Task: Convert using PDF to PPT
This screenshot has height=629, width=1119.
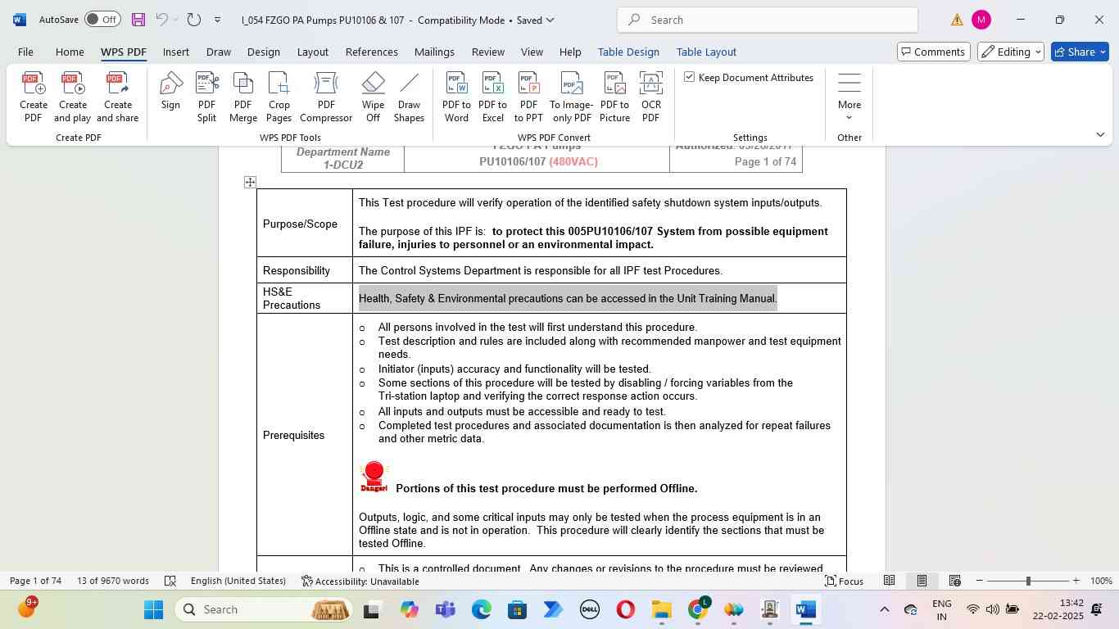Action: pyautogui.click(x=528, y=97)
